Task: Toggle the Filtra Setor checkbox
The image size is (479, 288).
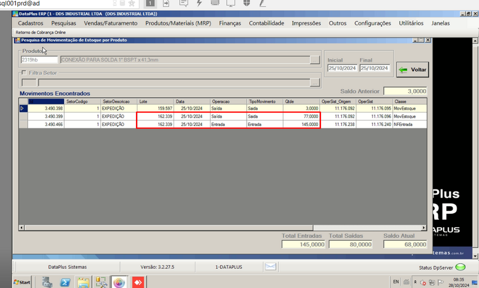Action: pos(24,72)
